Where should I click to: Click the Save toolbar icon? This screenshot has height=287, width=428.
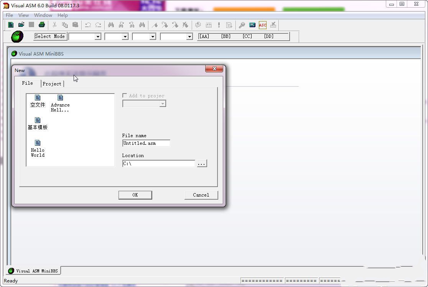click(x=31, y=25)
